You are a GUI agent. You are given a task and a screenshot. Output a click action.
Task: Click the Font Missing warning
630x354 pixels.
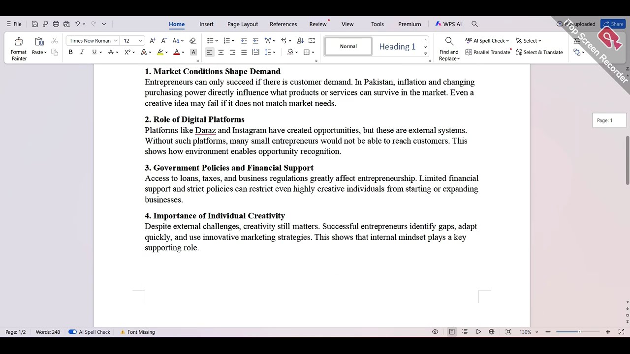click(x=137, y=332)
